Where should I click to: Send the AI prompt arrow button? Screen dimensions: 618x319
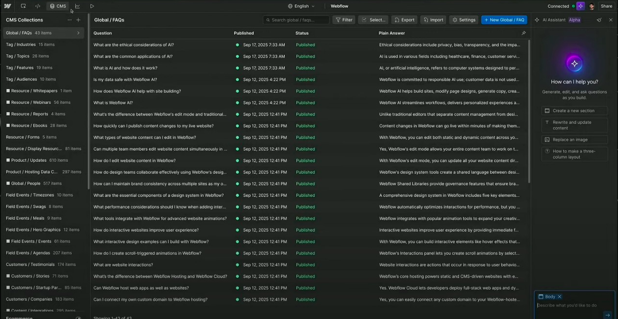pyautogui.click(x=607, y=315)
